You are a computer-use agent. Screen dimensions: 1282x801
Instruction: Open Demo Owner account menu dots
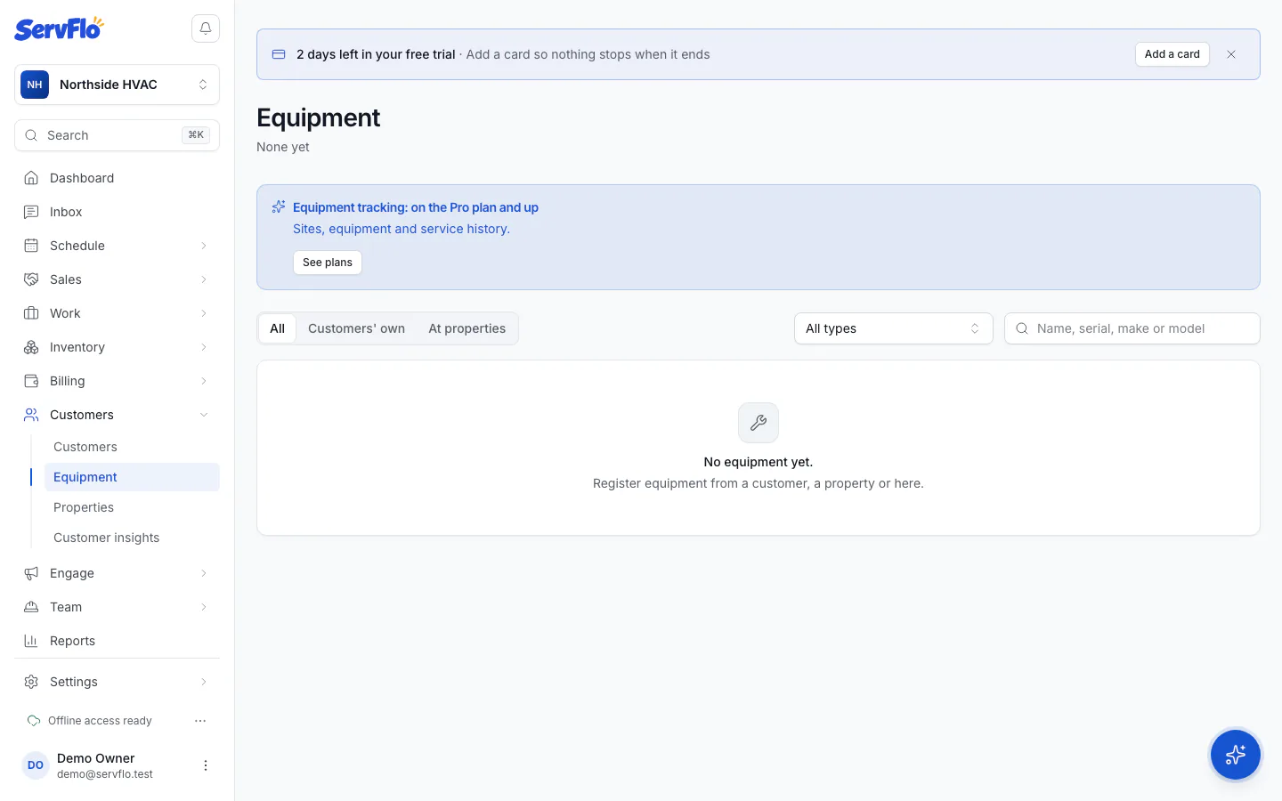click(x=206, y=765)
